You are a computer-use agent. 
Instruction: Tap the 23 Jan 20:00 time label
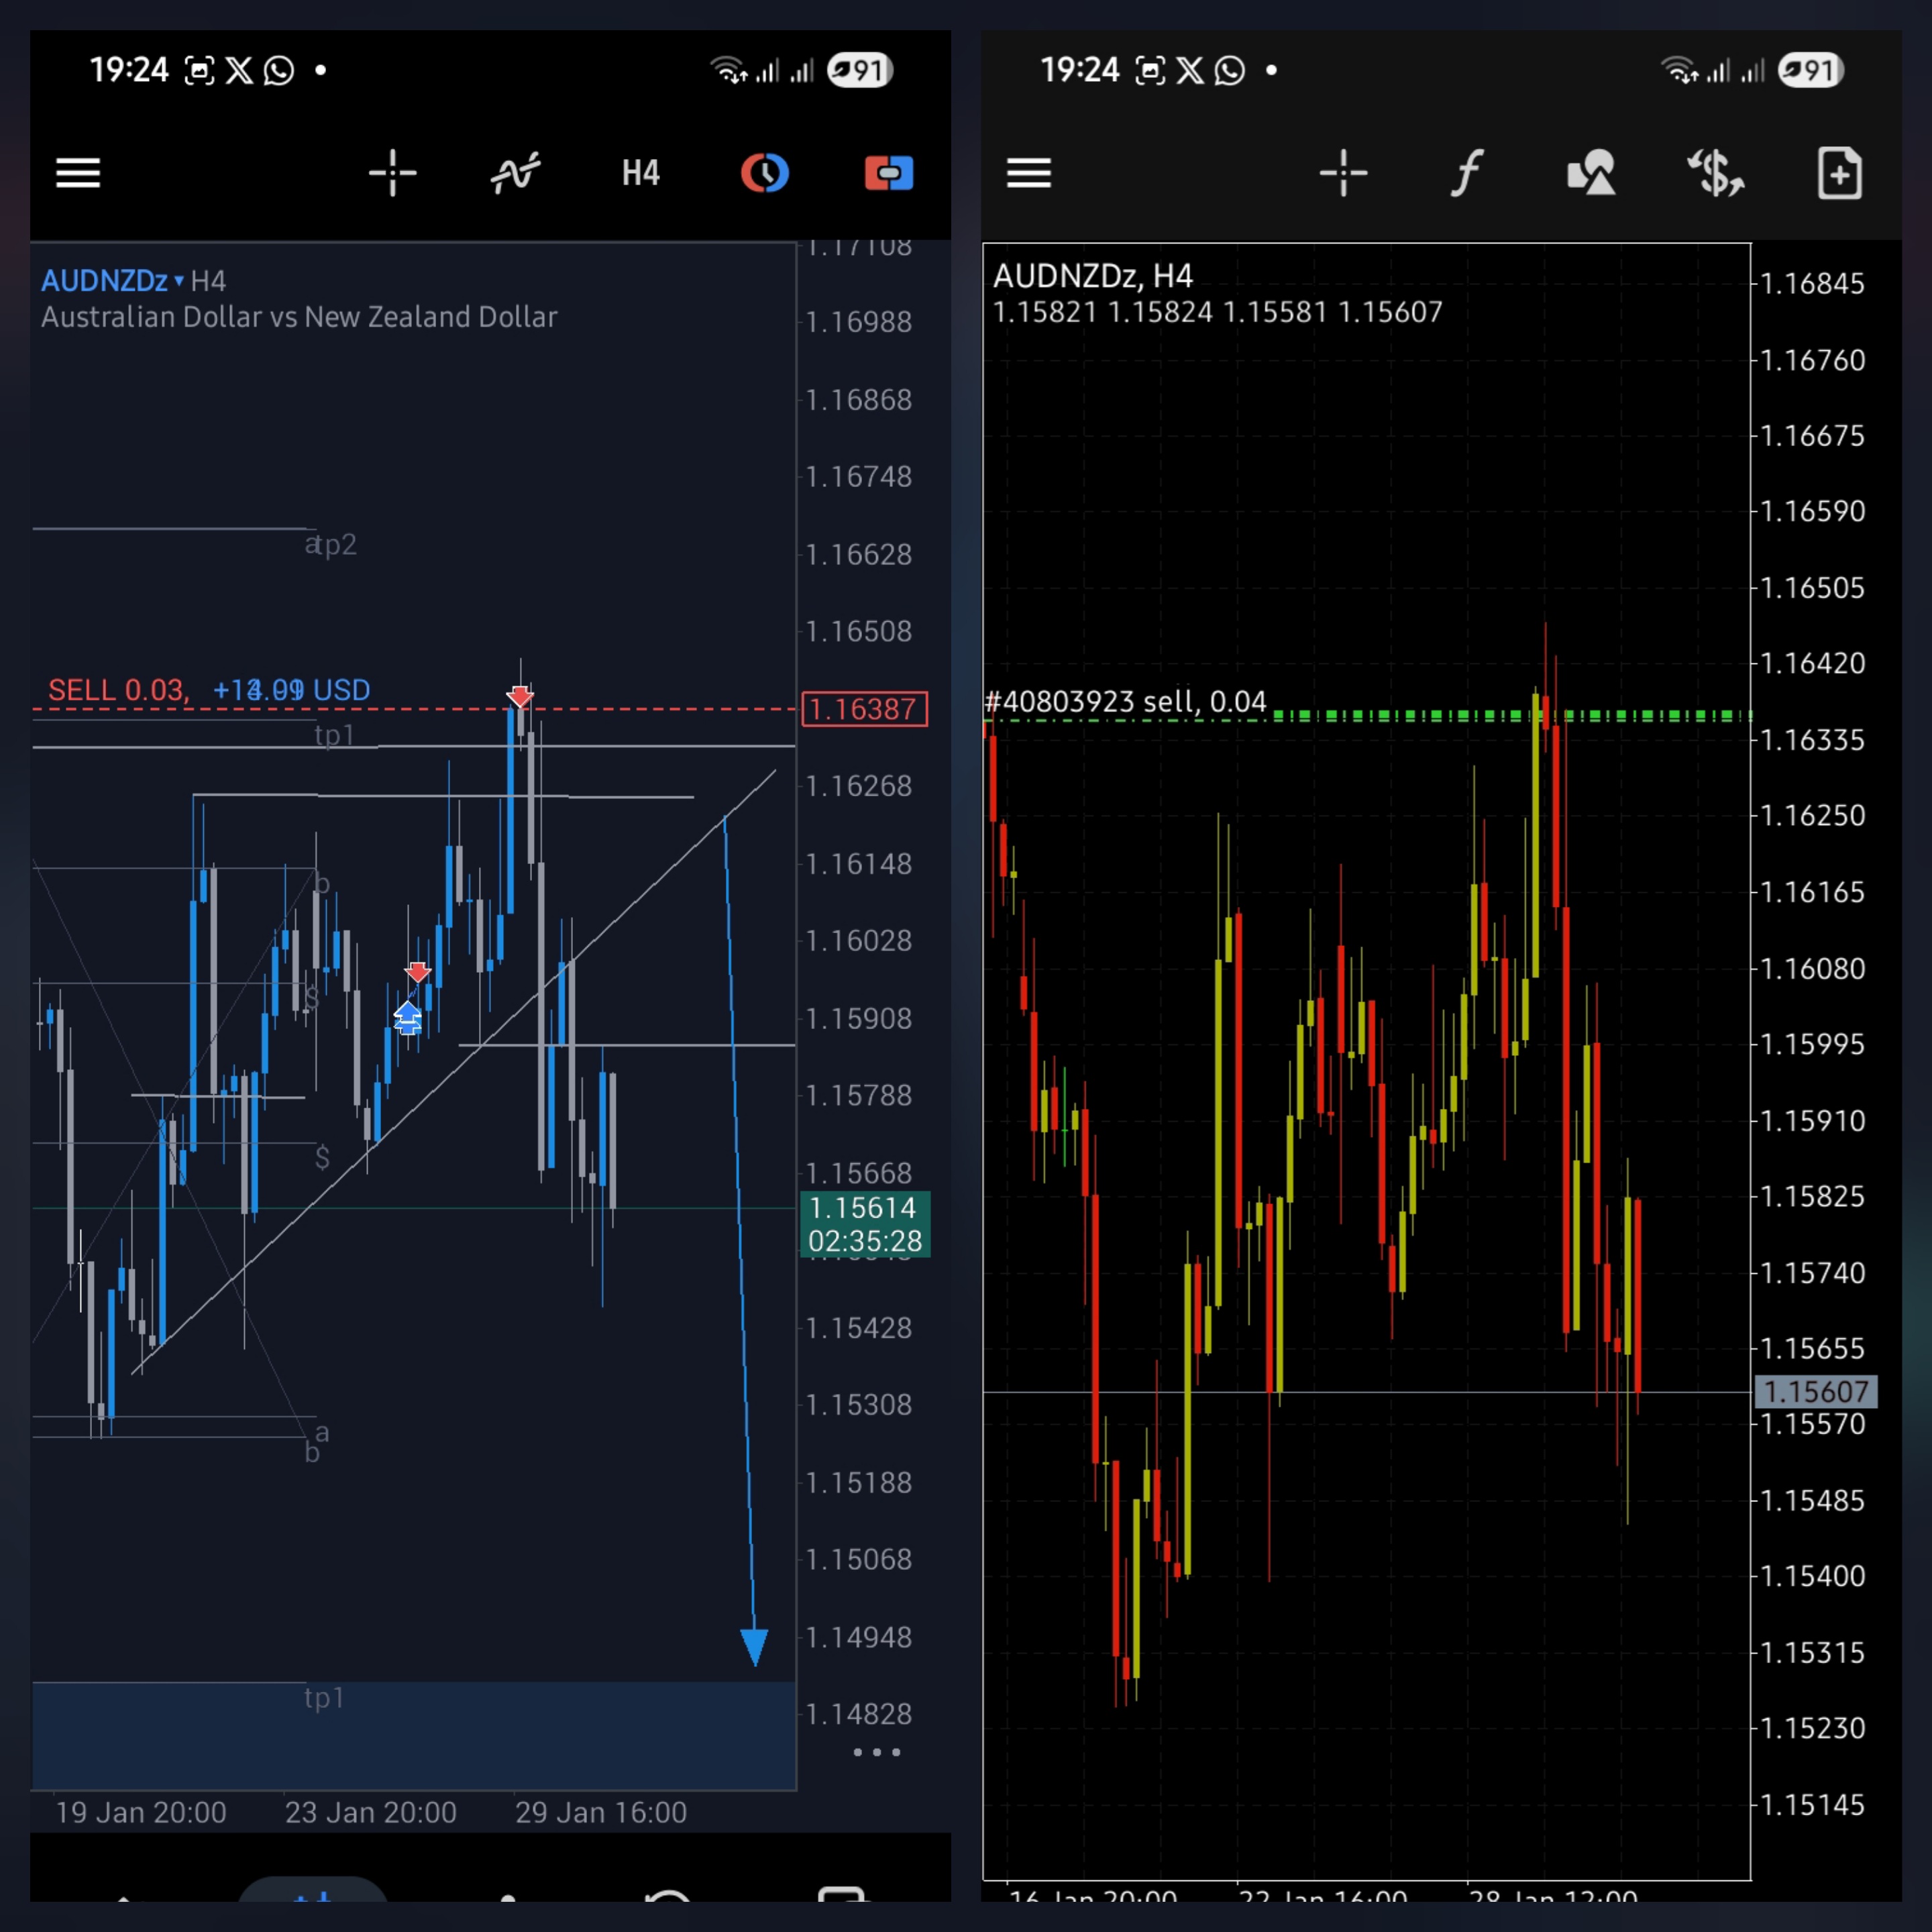(371, 1812)
